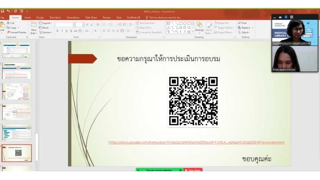The width and height of the screenshot is (320, 180).
Task: Open the Google Forms evaluation link
Action: click(196, 142)
